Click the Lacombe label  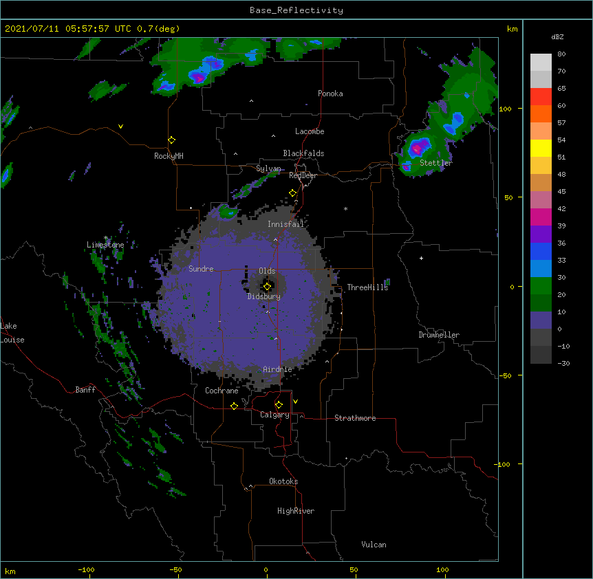(x=310, y=131)
